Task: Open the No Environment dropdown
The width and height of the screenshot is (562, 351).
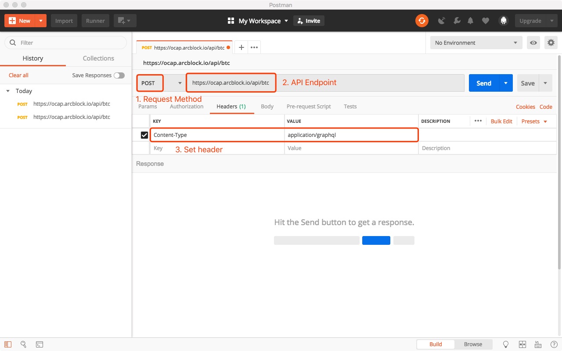Action: [476, 43]
